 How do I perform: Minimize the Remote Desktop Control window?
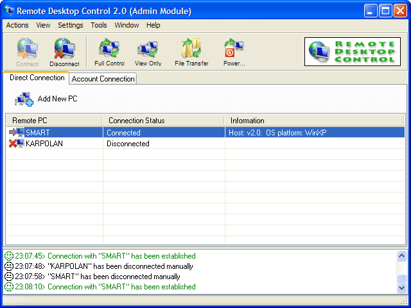click(371, 11)
